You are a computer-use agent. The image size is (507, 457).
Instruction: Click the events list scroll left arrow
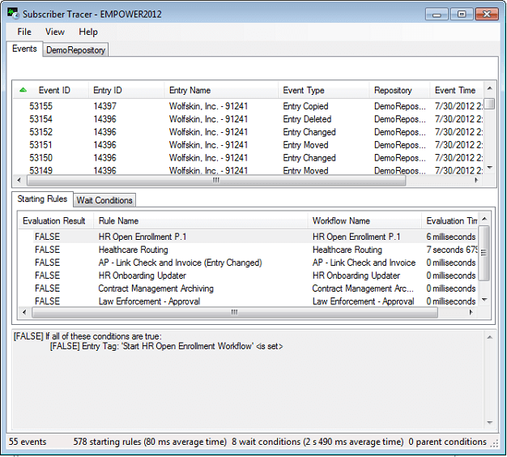(x=19, y=180)
